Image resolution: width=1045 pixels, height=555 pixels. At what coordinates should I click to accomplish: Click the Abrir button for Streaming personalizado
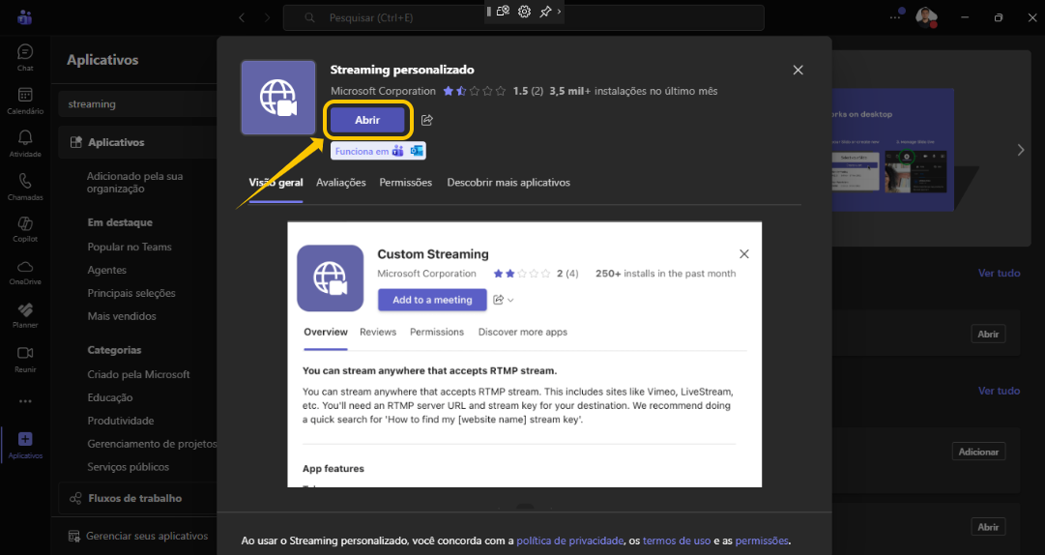pyautogui.click(x=367, y=120)
